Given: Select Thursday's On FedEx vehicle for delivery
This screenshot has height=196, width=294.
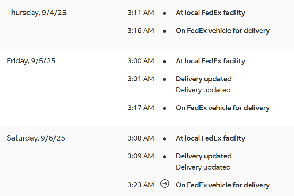Looking at the screenshot, I should (223, 30).
